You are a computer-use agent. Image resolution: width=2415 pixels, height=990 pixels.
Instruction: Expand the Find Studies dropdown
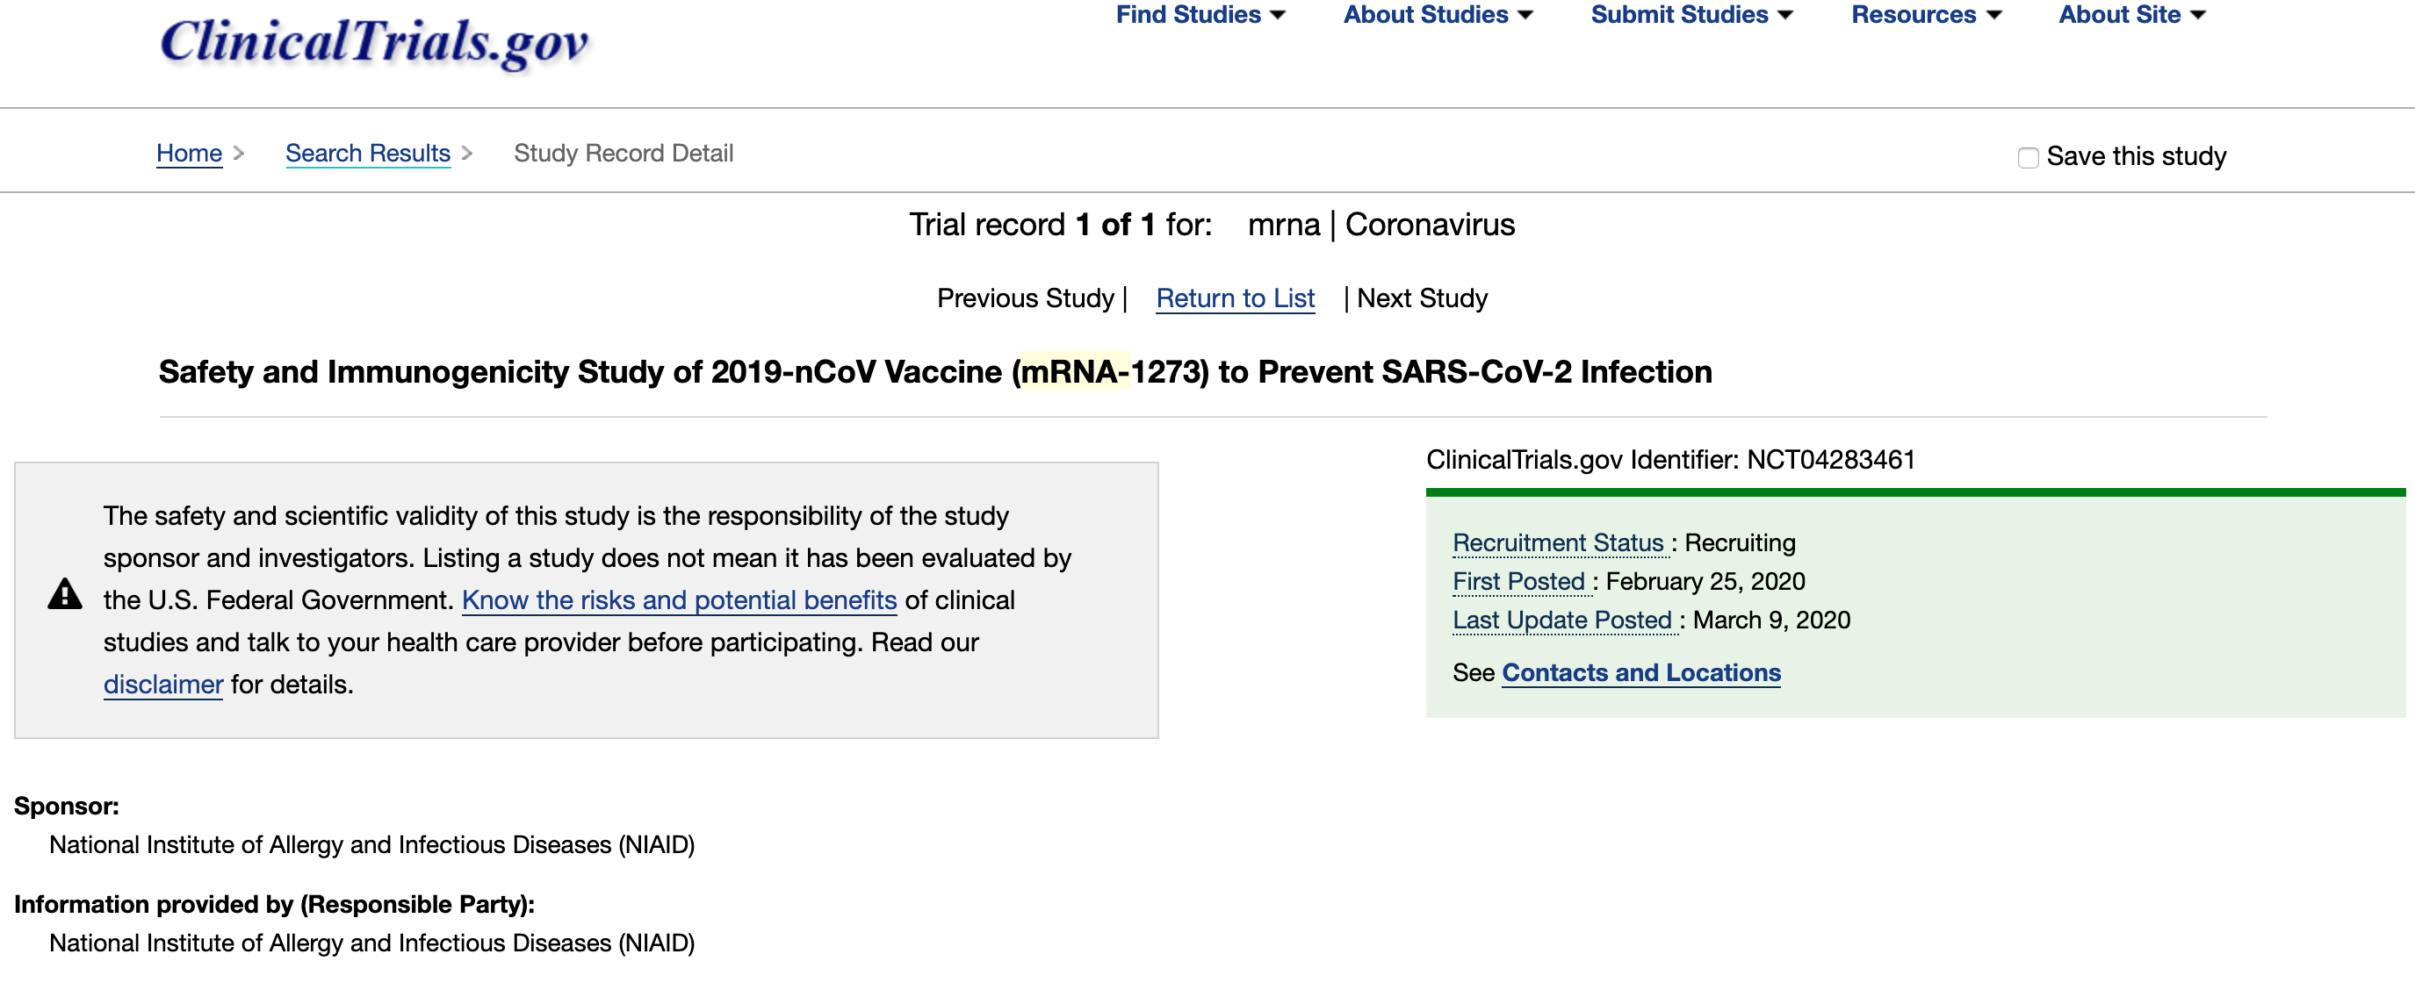pos(1199,15)
